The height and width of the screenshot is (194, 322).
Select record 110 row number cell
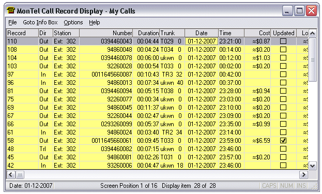(23, 41)
